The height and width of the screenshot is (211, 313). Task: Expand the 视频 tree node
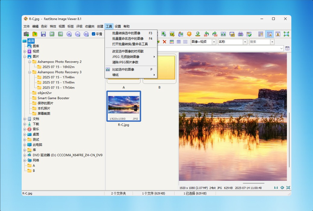point(25,52)
